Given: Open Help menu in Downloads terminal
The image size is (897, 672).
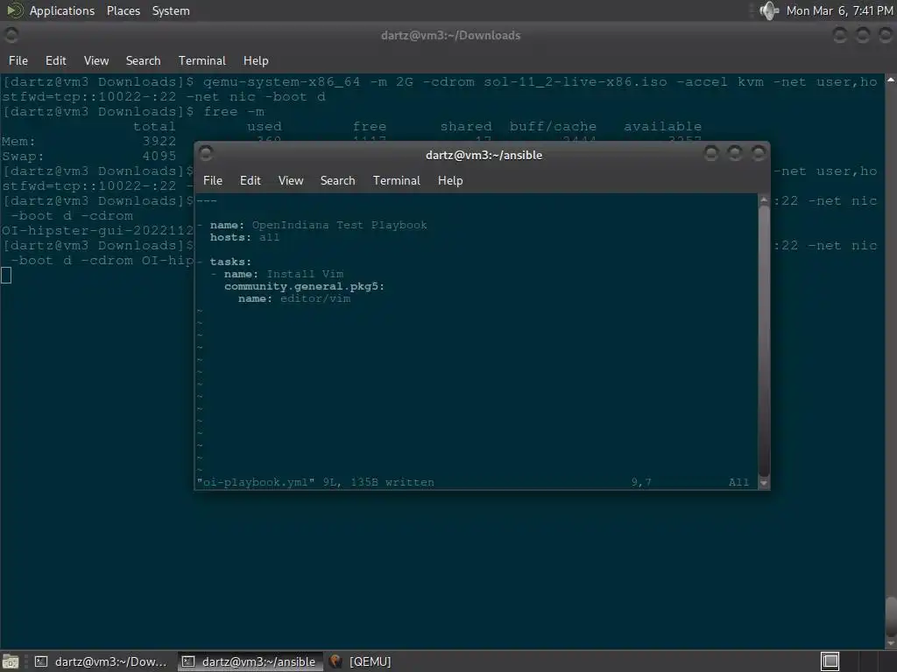Looking at the screenshot, I should 256,60.
